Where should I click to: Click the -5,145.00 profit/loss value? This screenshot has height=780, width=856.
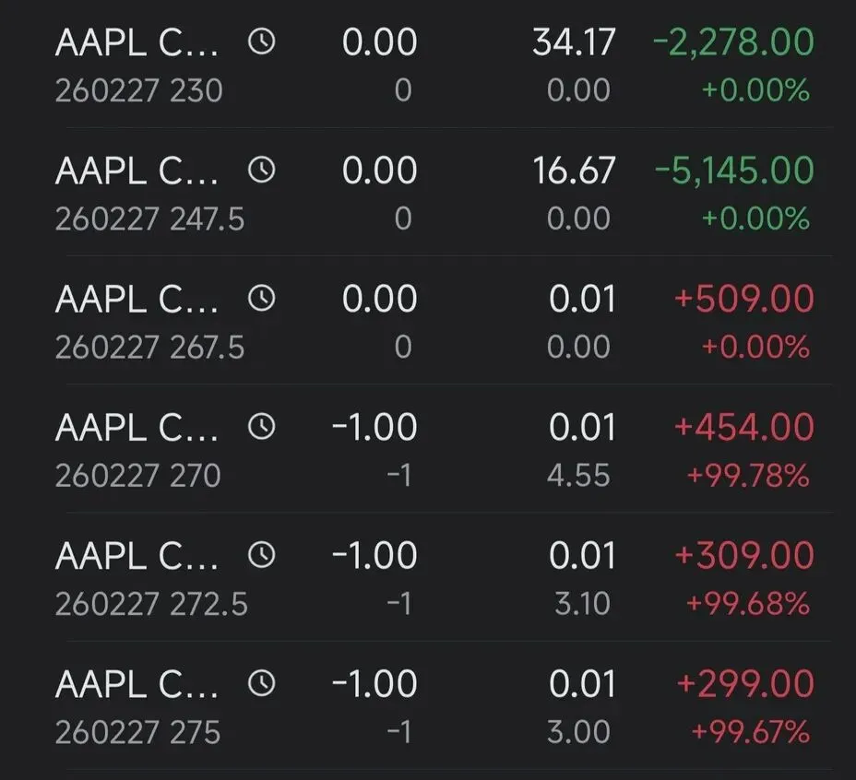click(x=733, y=171)
